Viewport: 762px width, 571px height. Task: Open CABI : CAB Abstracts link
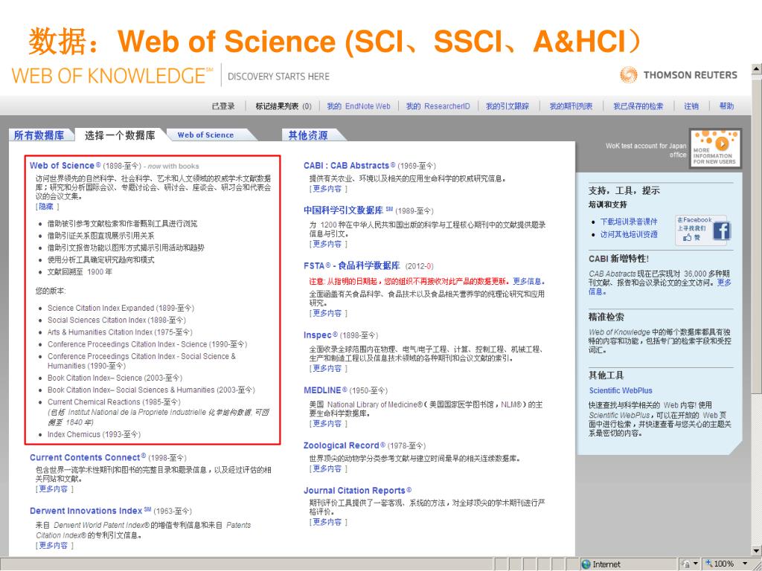(x=350, y=166)
